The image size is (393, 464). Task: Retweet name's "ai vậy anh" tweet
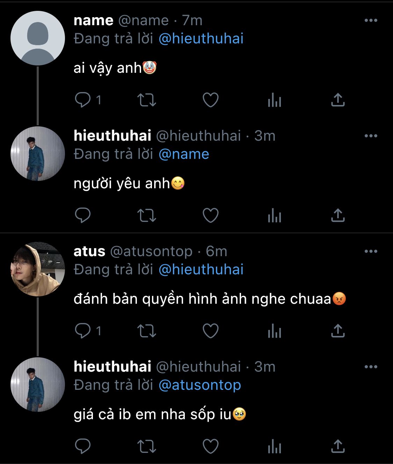146,100
